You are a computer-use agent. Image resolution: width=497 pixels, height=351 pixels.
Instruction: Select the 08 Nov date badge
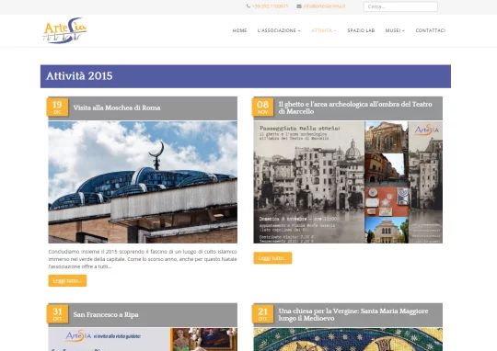(262, 108)
